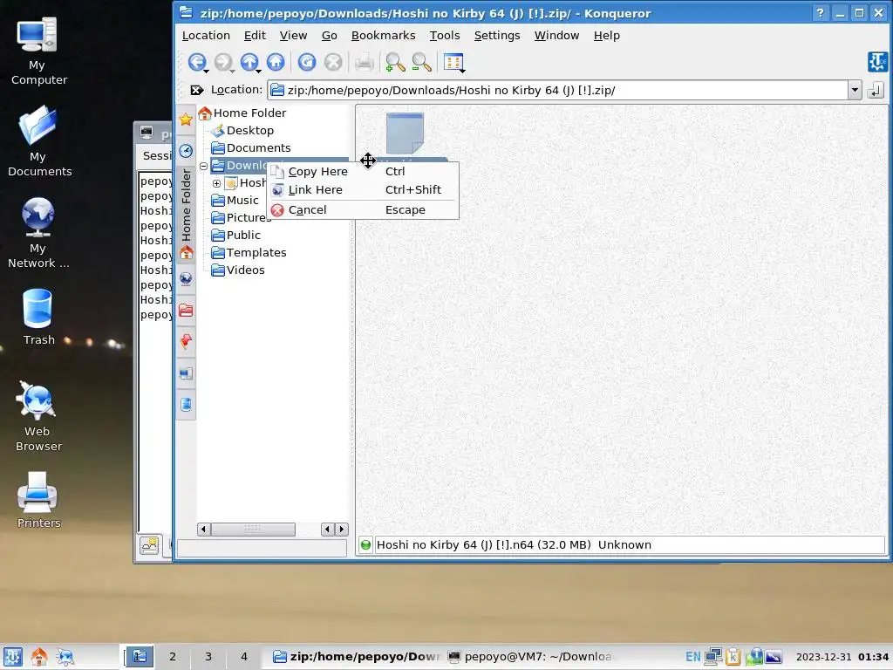
Task: Choose Copy Here in popup menu
Action: [x=363, y=172]
